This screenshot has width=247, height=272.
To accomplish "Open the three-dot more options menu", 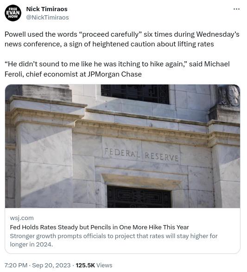I will 236,9.
